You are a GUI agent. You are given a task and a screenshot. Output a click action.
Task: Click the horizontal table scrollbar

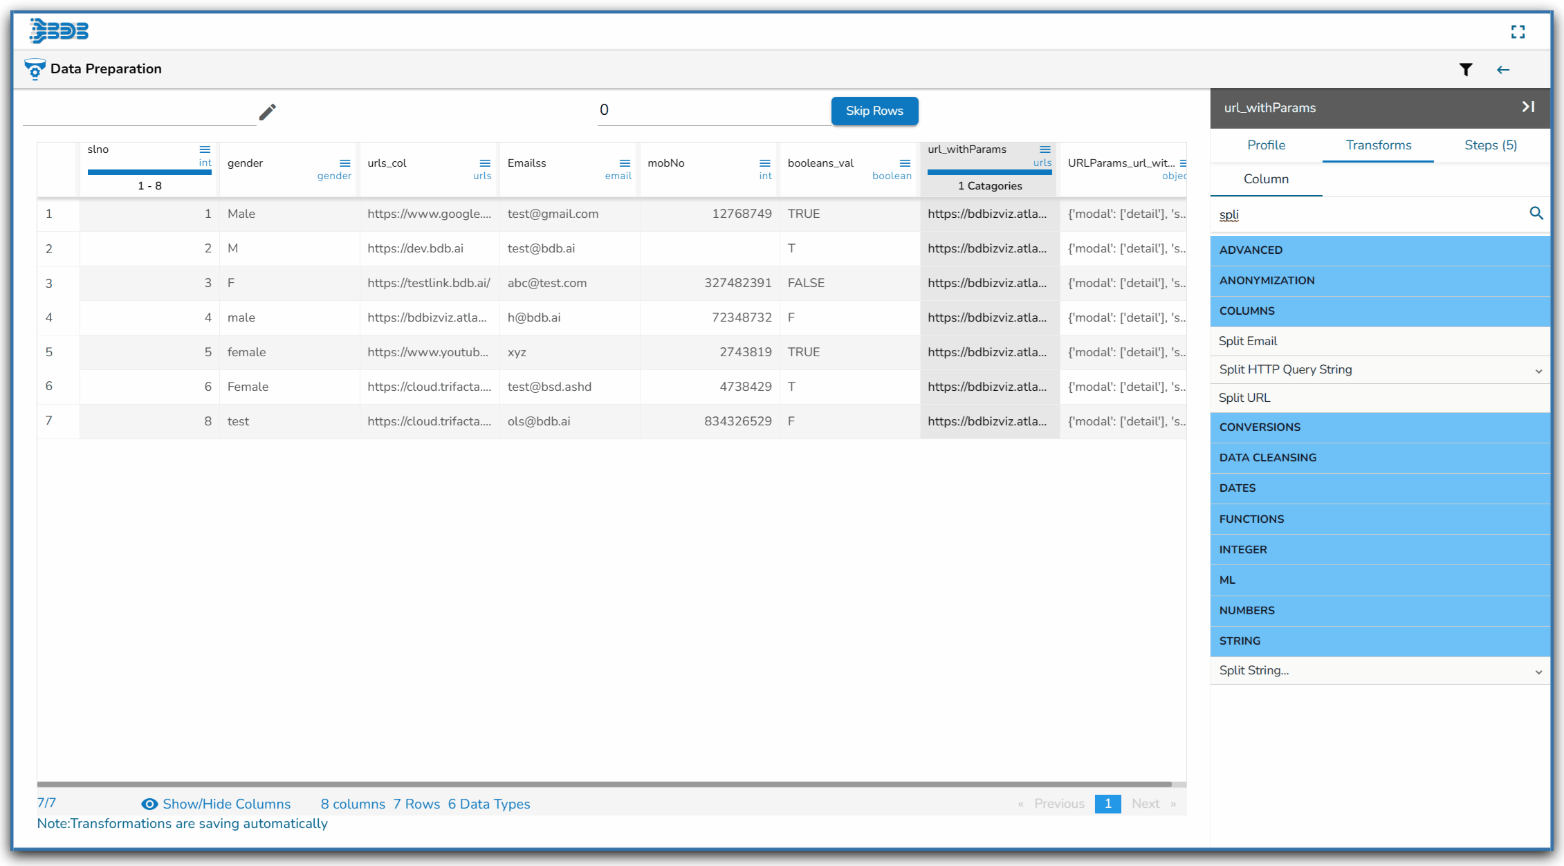(603, 784)
